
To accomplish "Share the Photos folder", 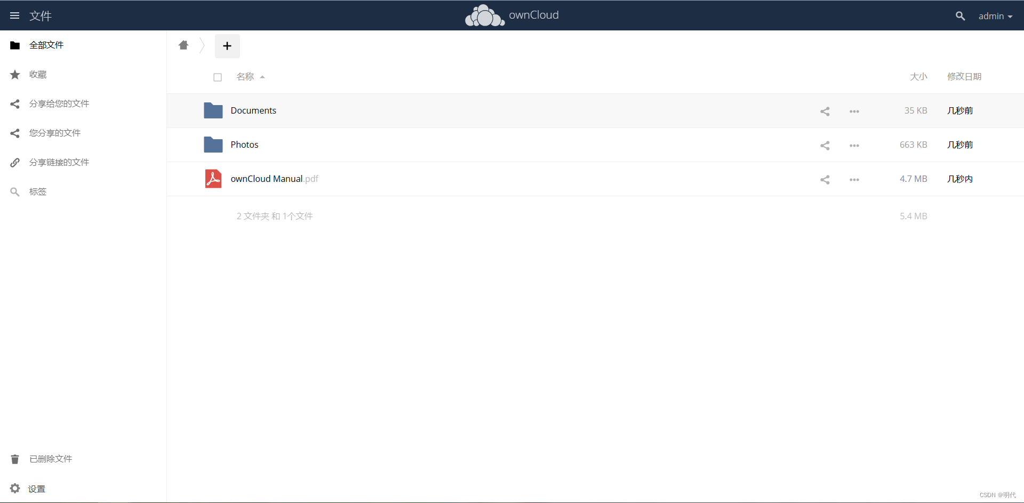I will click(825, 146).
